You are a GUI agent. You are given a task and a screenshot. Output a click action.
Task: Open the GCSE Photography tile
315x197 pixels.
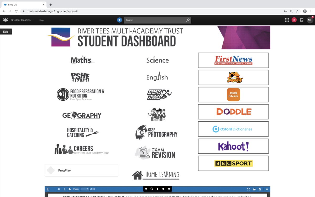coord(156,132)
